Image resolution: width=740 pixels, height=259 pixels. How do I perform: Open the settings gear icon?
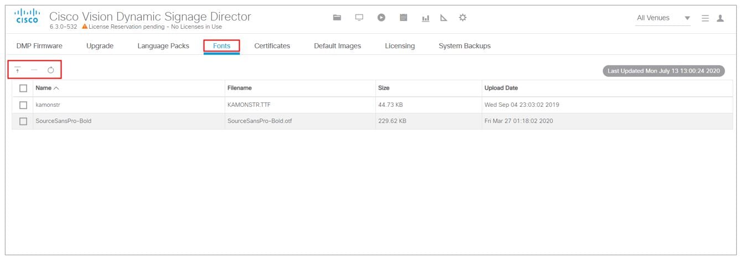(x=463, y=18)
